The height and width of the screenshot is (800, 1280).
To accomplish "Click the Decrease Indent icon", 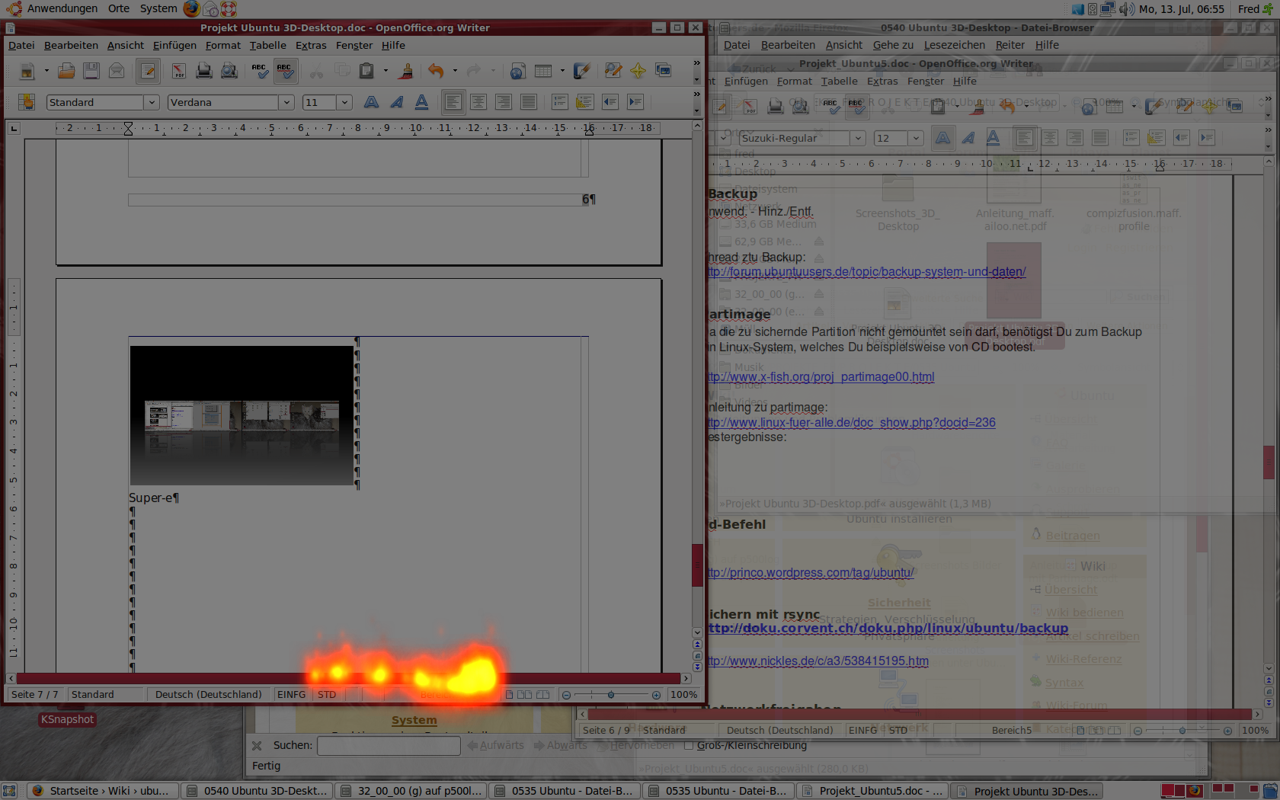I will point(610,102).
